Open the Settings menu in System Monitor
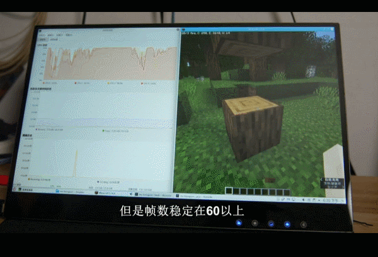378x257 pixels. [x=60, y=35]
